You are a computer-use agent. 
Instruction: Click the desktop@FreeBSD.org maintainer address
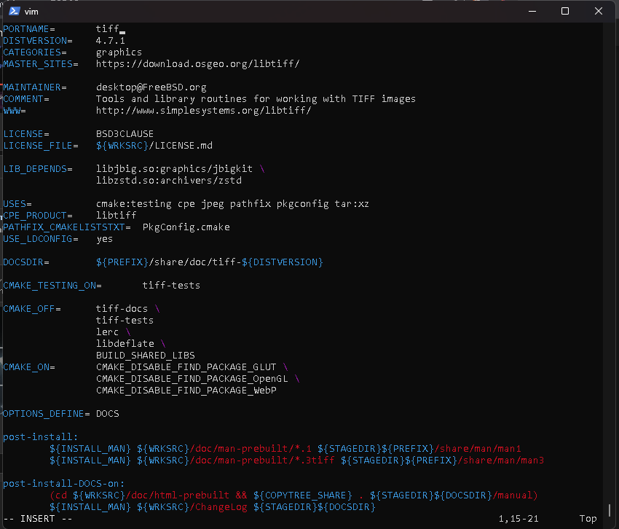(x=151, y=87)
